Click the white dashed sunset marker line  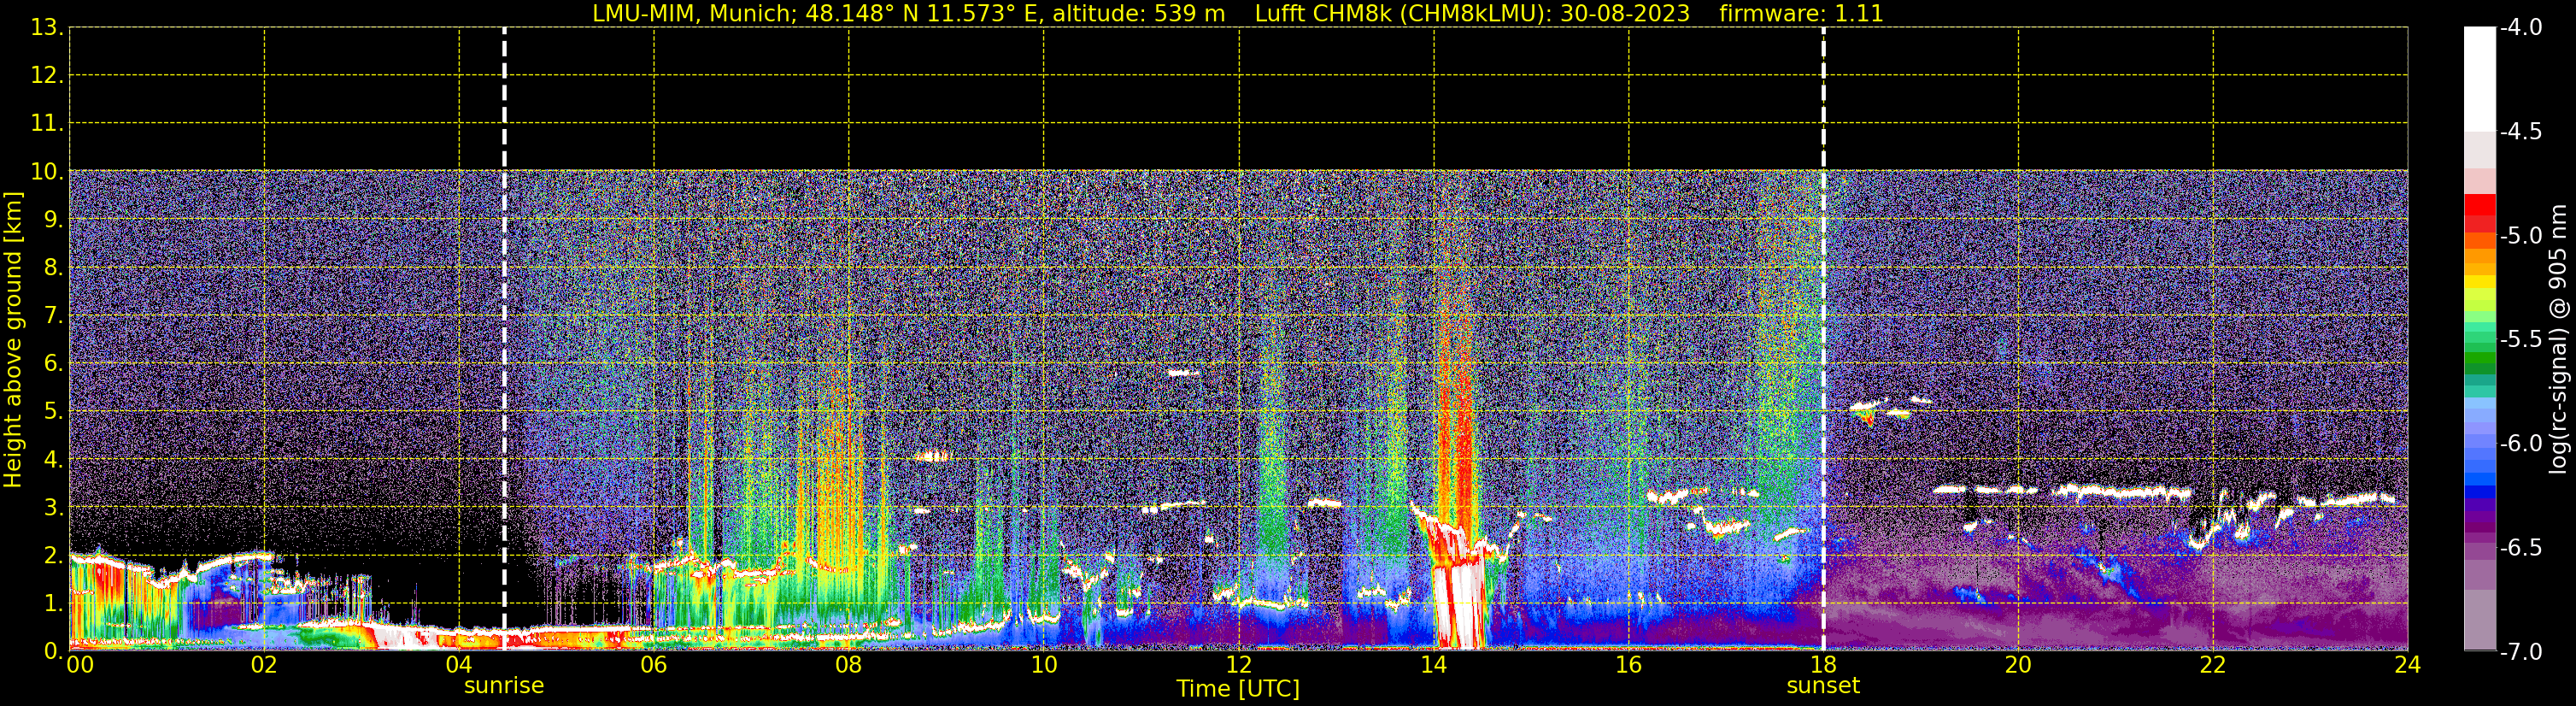1823,339
